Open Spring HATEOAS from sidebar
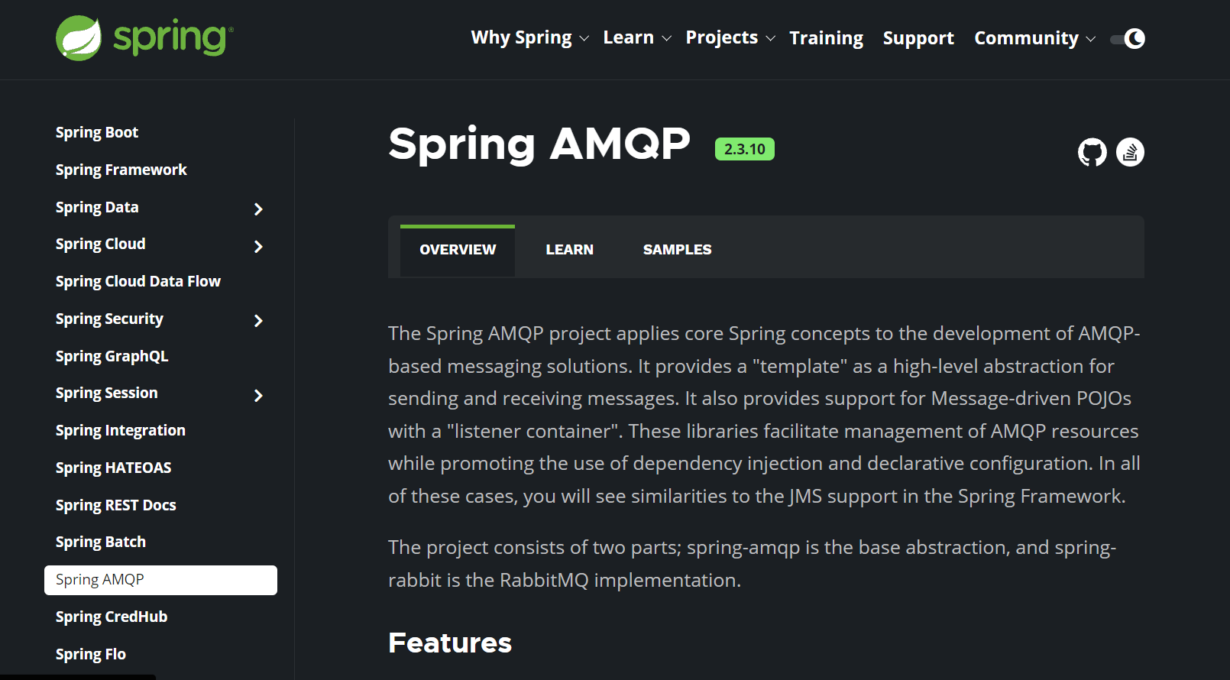This screenshot has width=1230, height=680. tap(113, 468)
